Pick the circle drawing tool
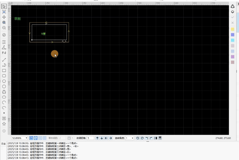Viewport: 239px width, 160px height. click(x=4, y=86)
